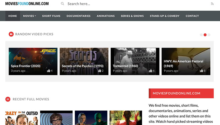Open the RSS feed icon
The image size is (220, 125).
[x=212, y=4]
